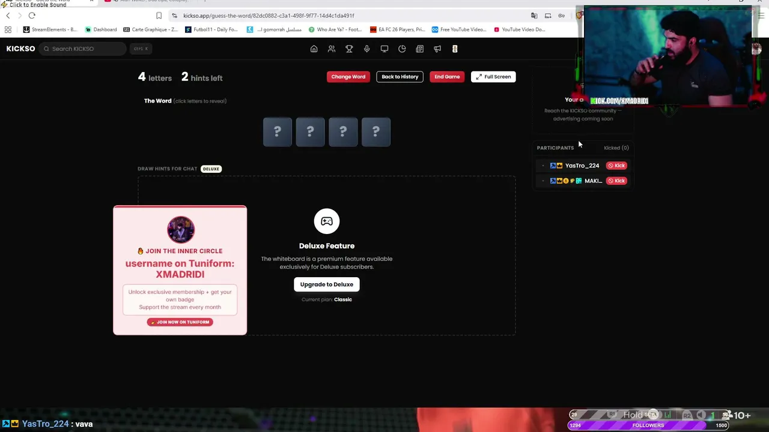Open the Dashboard bookmark

point(101,29)
